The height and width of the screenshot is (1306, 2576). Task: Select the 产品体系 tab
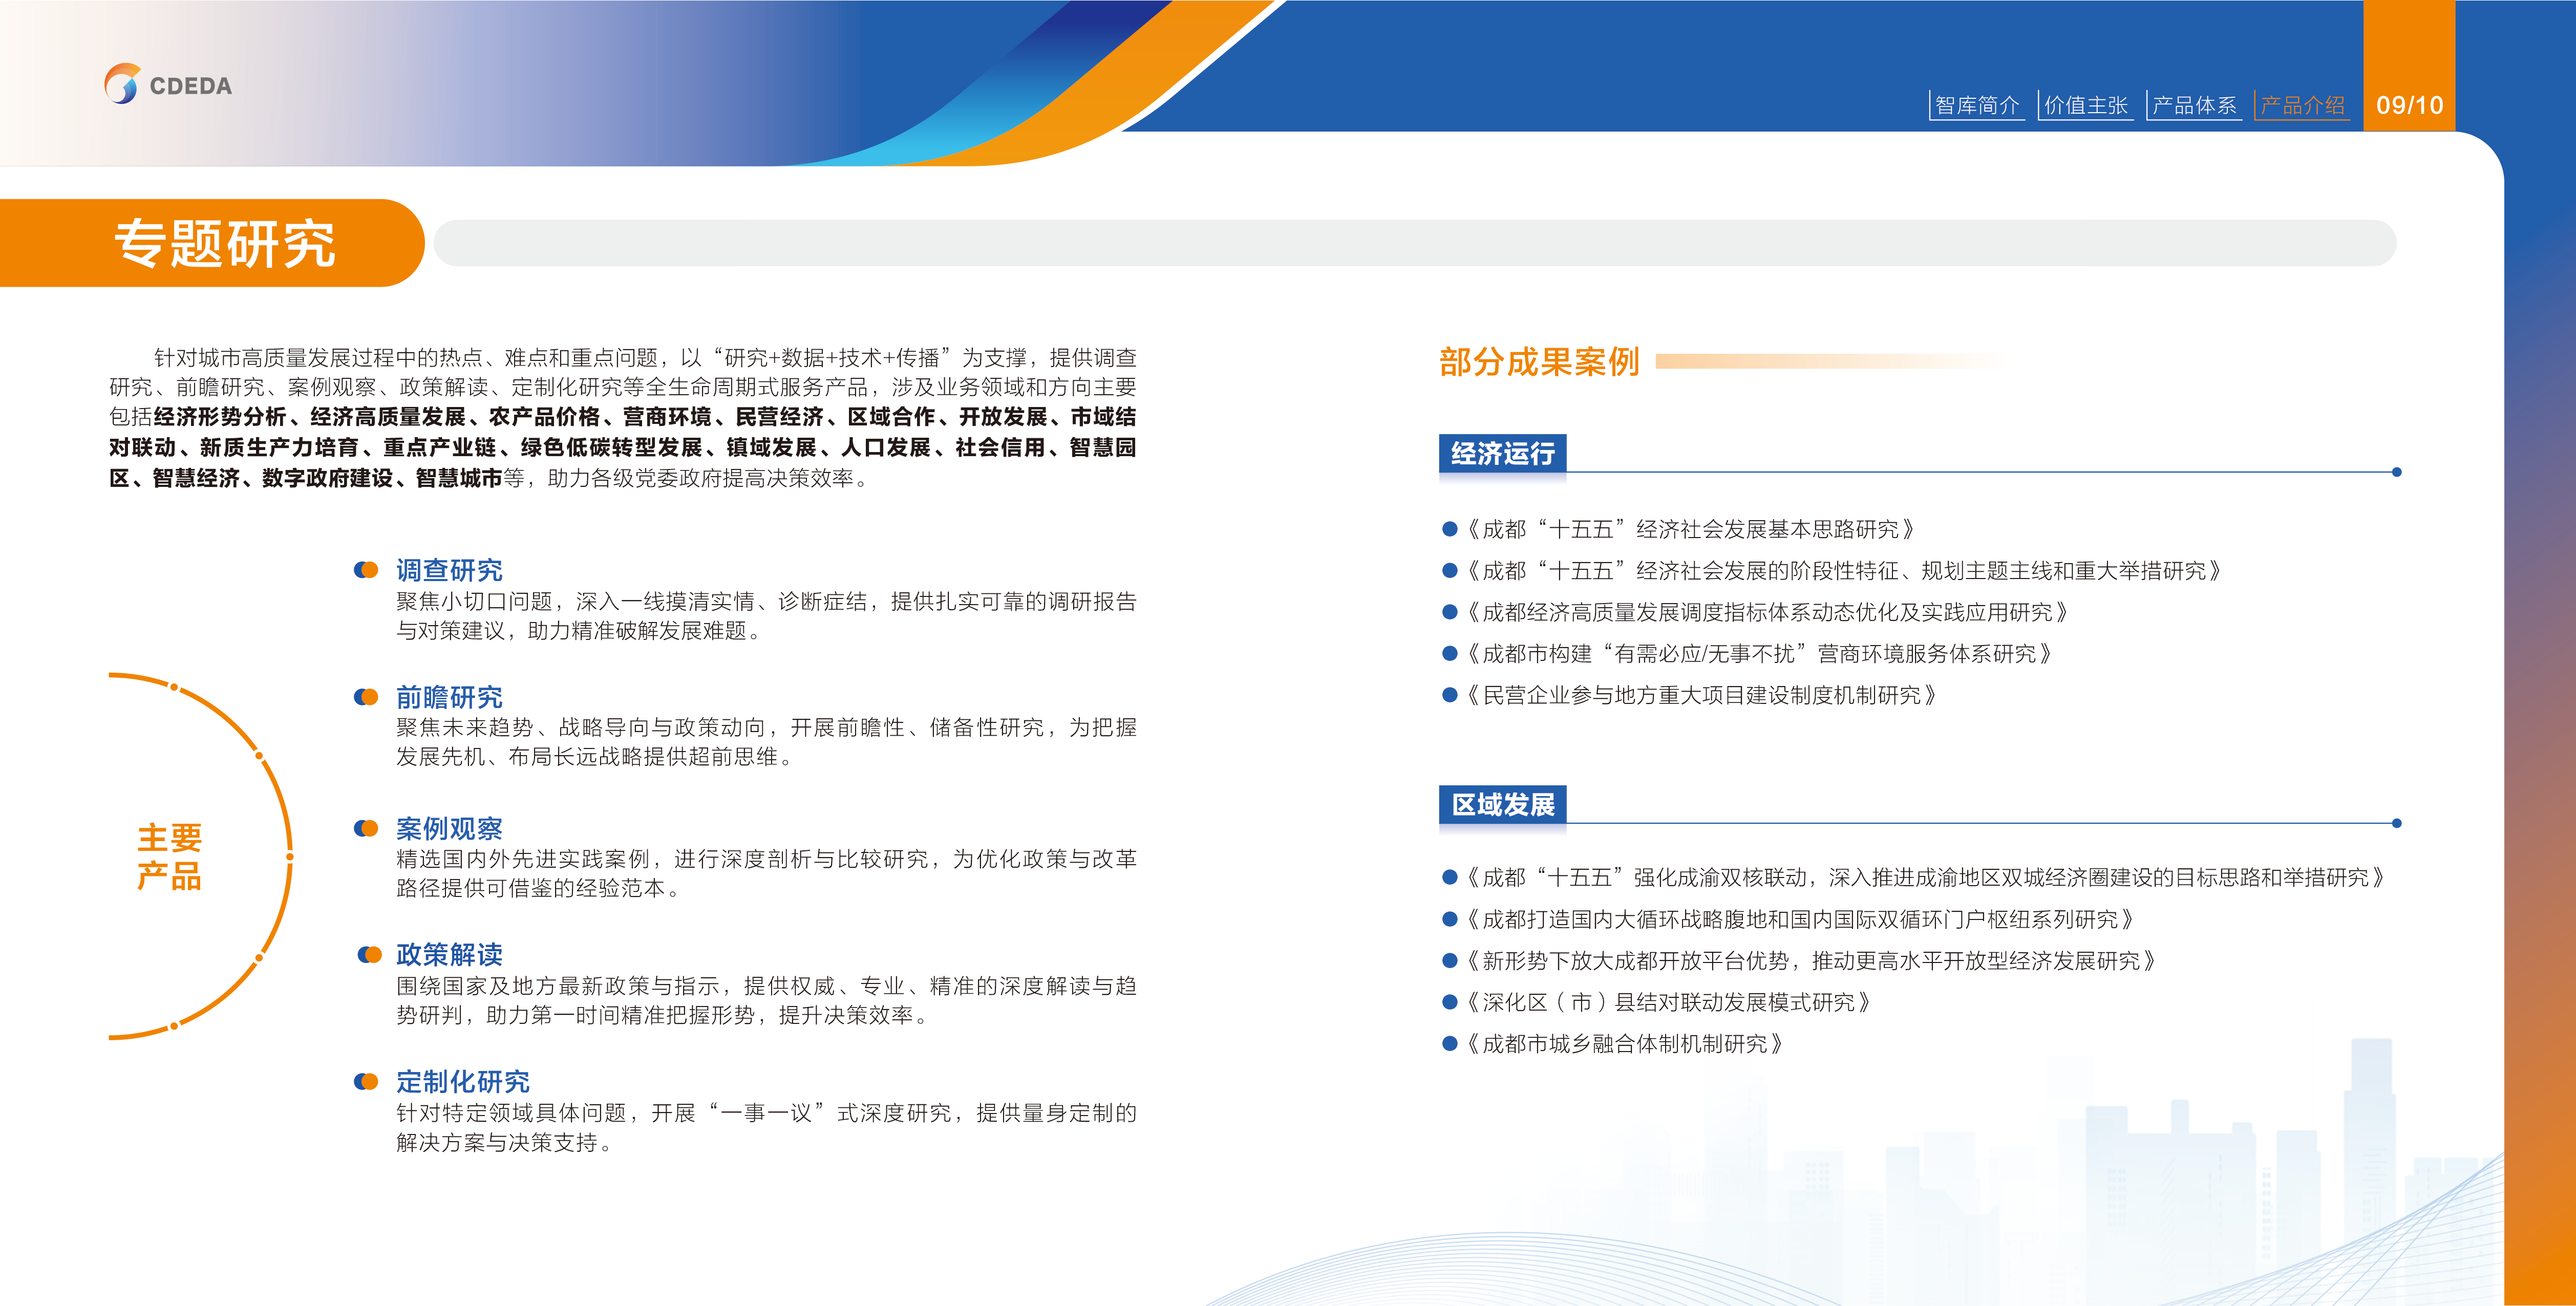[2196, 103]
